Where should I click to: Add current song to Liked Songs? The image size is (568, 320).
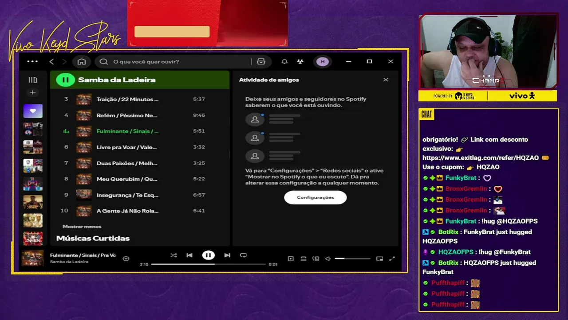click(x=126, y=258)
